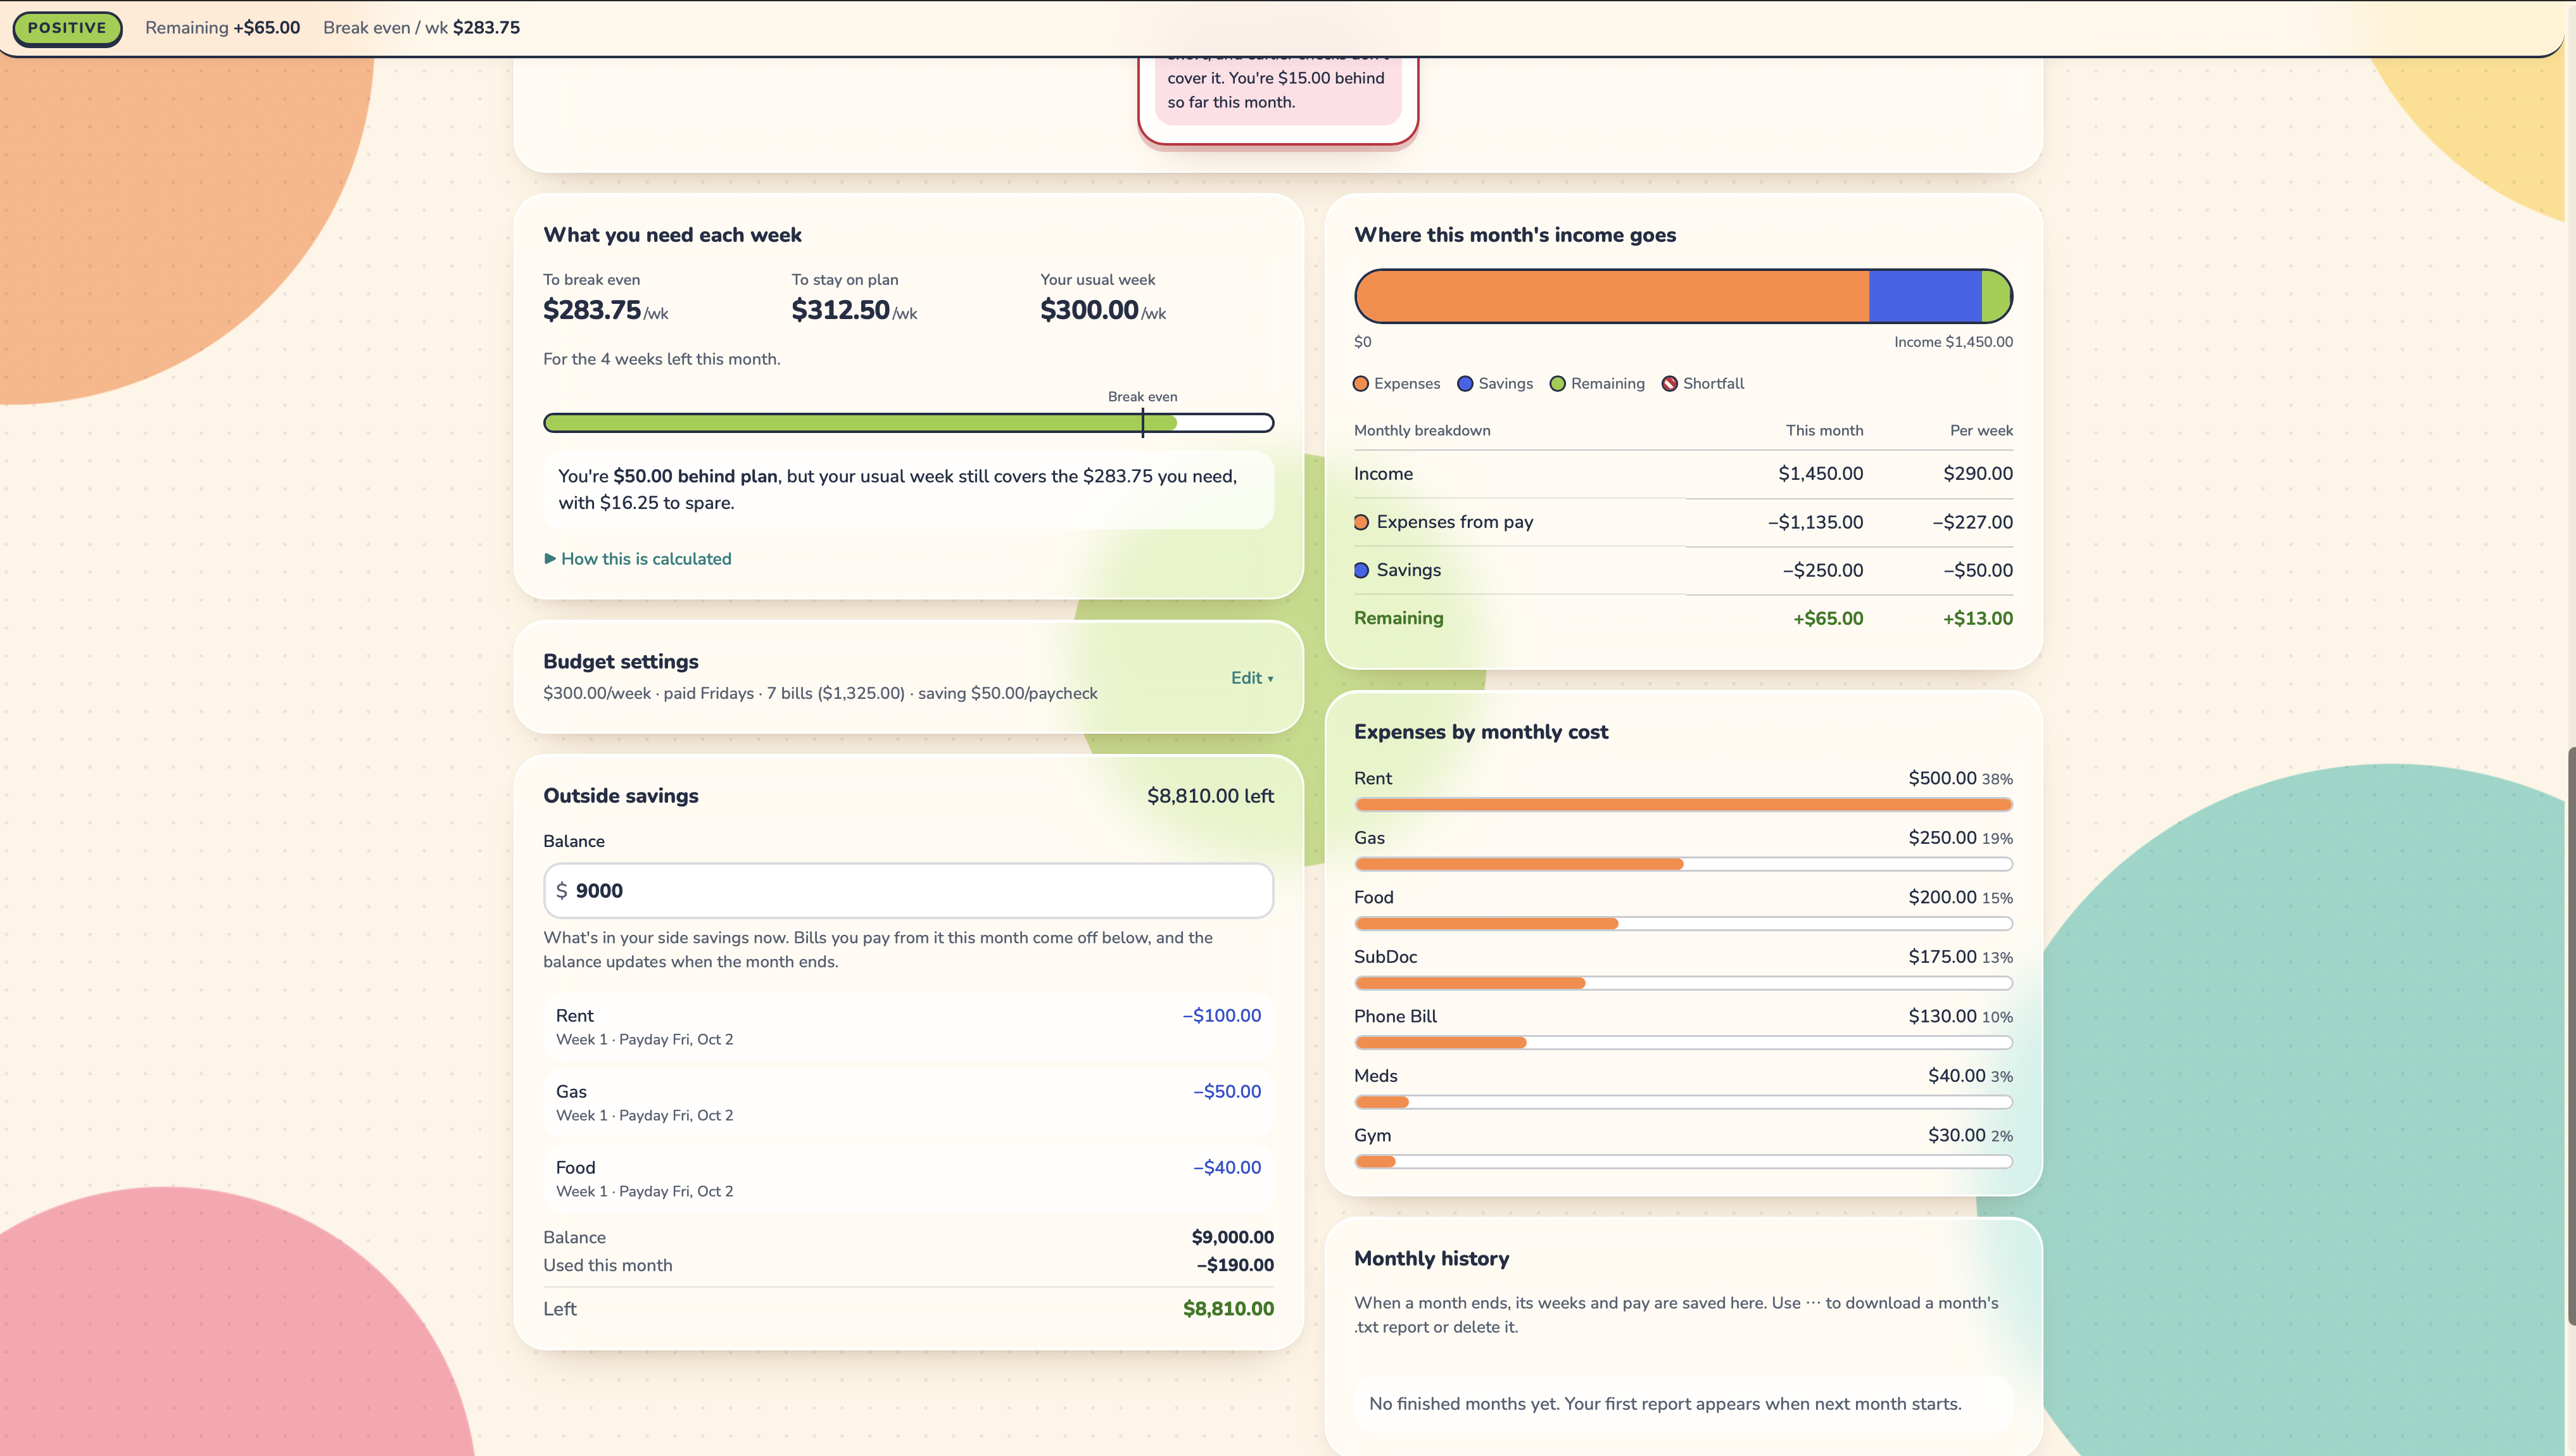Click the Income row $1,450.00 value
2576x1456 pixels.
click(1820, 474)
